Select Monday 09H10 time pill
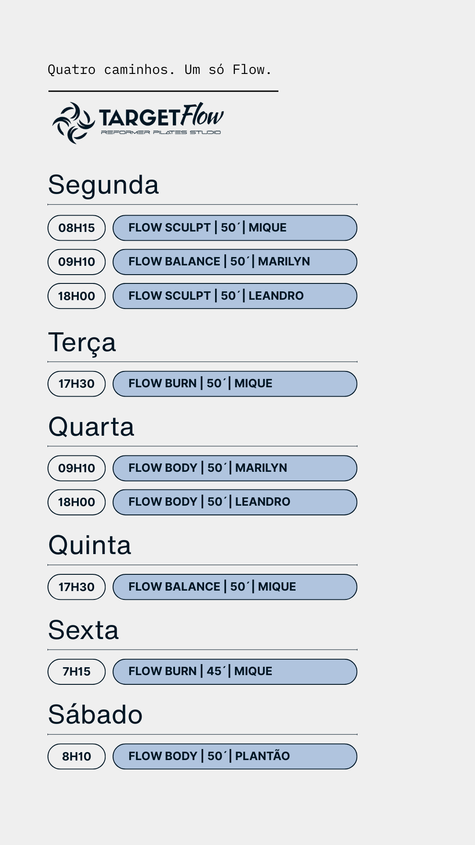This screenshot has height=845, width=475. click(x=77, y=262)
